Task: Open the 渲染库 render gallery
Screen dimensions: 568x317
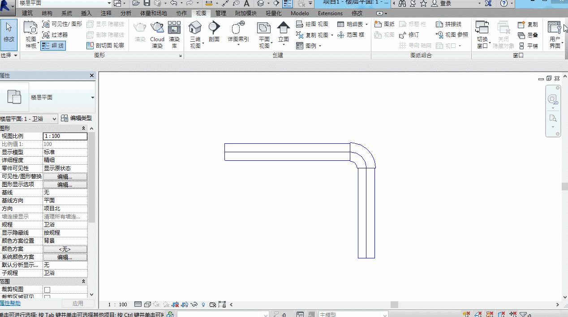Action: click(174, 34)
